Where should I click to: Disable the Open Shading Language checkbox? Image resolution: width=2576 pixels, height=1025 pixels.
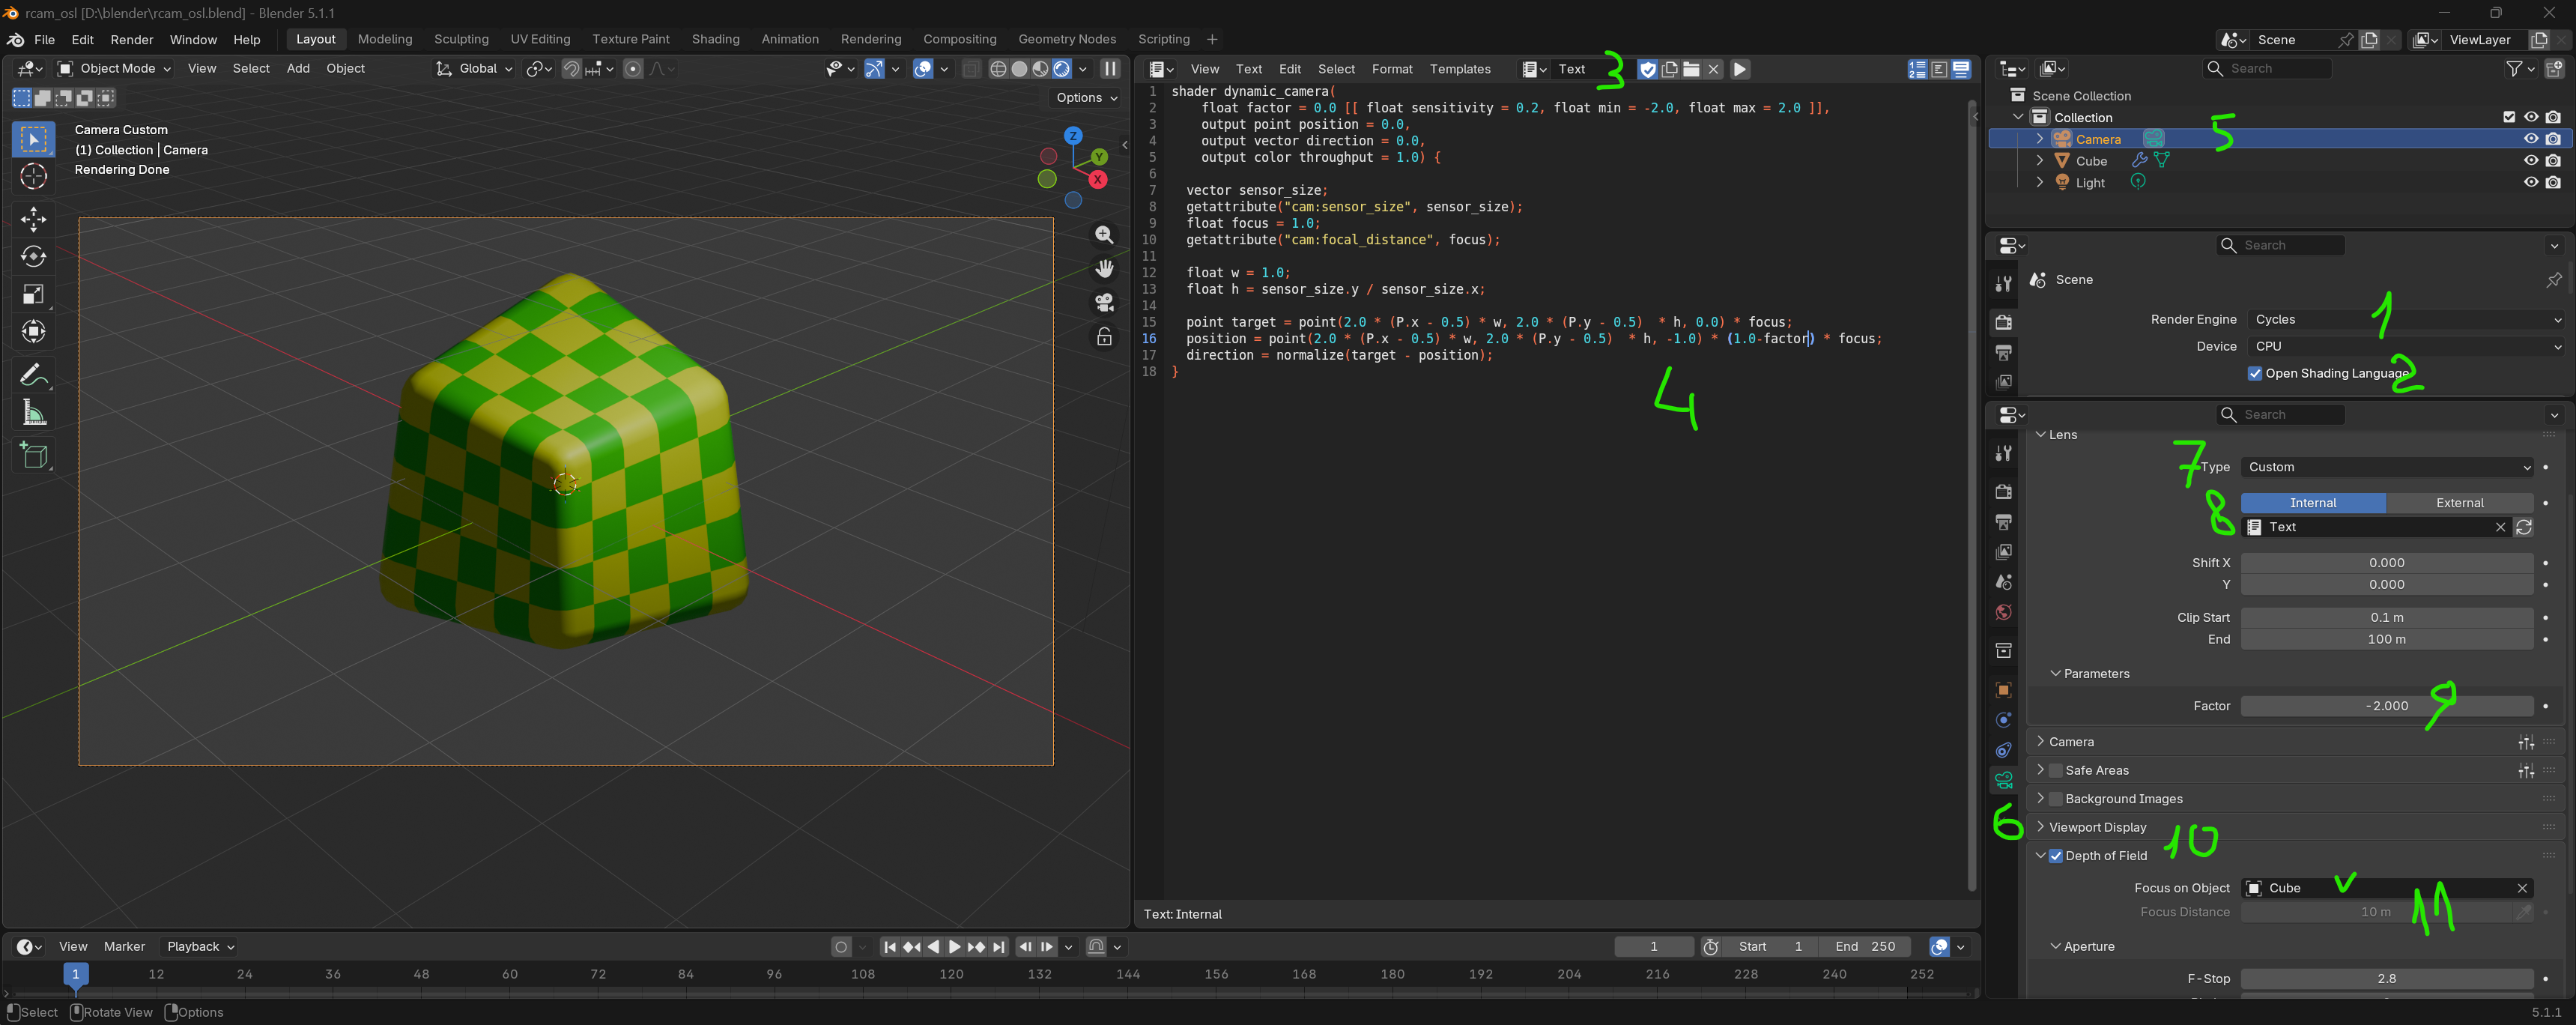click(x=2254, y=373)
